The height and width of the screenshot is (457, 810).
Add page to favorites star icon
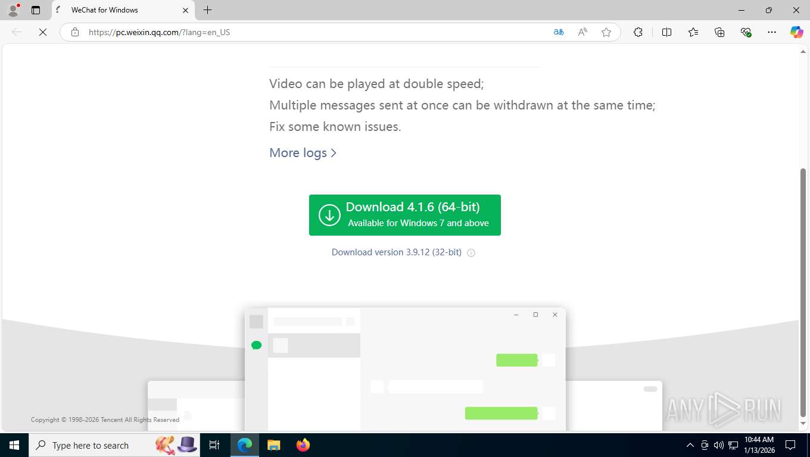point(606,32)
